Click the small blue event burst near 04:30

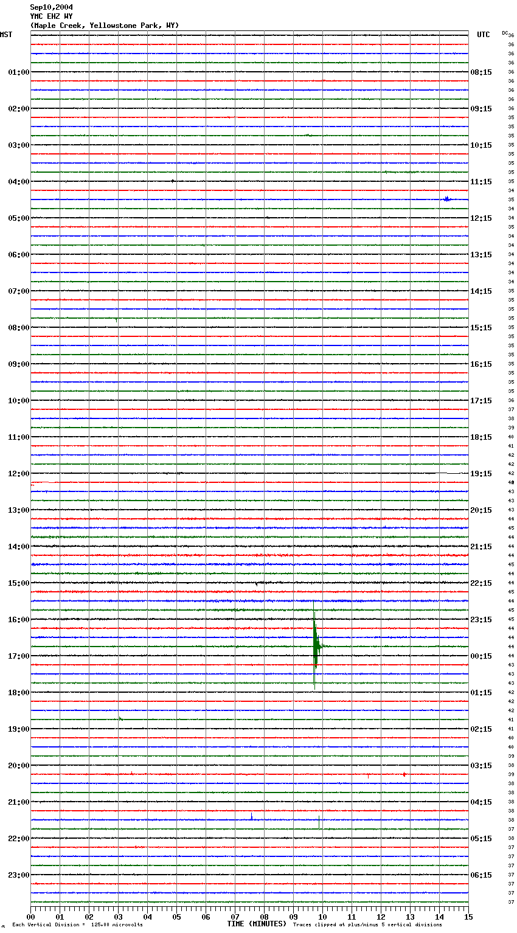[447, 199]
